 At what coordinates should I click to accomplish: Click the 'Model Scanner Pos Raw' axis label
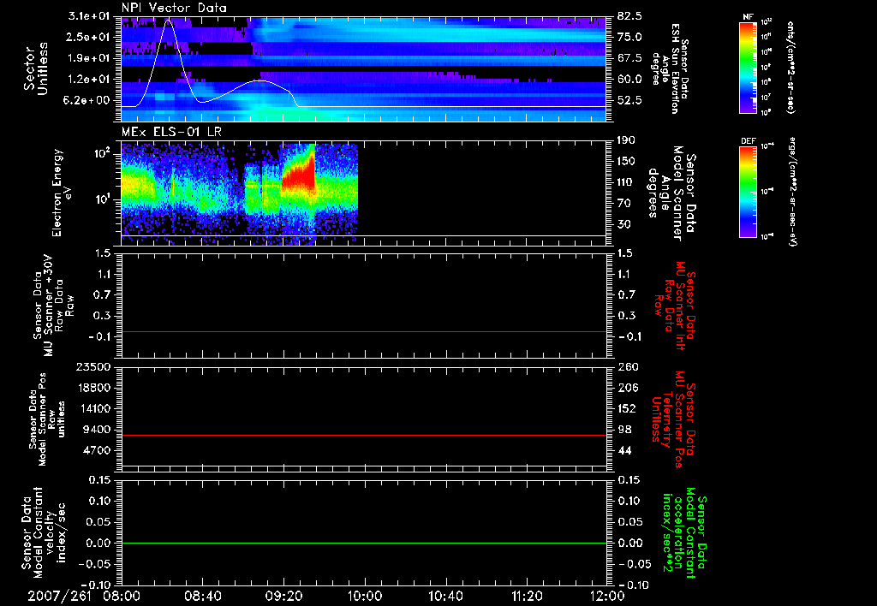point(46,419)
